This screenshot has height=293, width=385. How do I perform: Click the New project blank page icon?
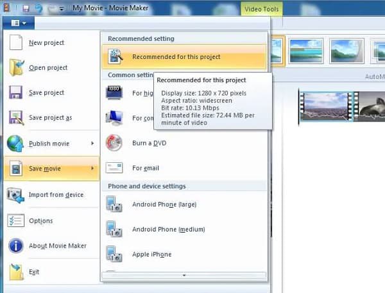click(x=15, y=42)
